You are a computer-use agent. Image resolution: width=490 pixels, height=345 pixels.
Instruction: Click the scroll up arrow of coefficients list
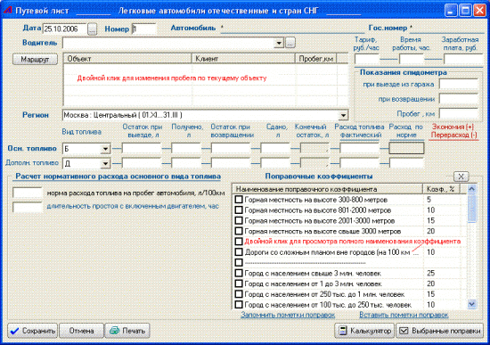click(471, 189)
